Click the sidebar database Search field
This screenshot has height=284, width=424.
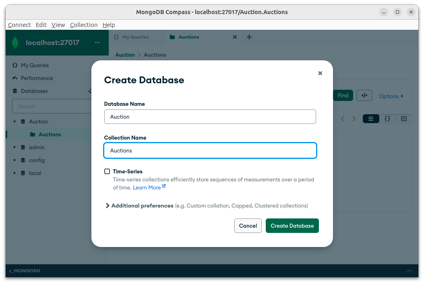coord(52,107)
